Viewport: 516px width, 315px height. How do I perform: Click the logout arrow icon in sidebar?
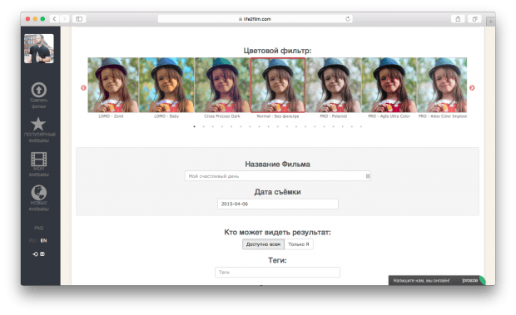coord(35,253)
